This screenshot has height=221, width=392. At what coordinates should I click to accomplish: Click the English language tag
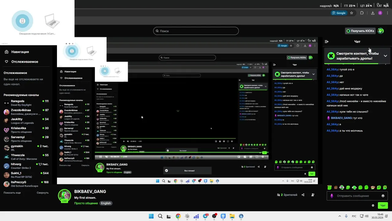pyautogui.click(x=106, y=203)
